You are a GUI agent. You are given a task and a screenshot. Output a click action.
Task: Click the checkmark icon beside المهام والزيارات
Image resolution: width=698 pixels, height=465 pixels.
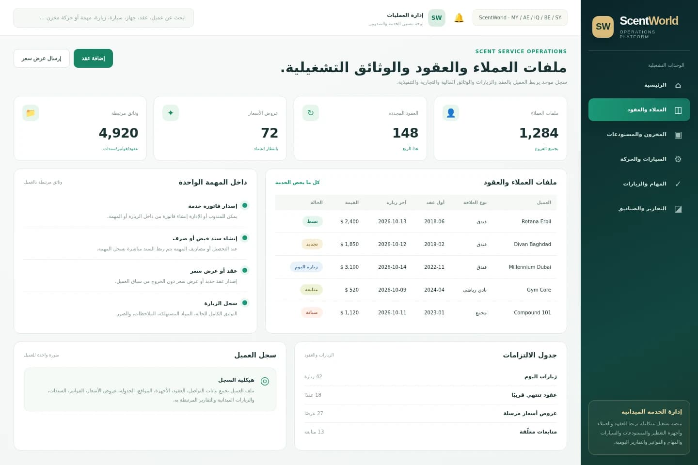[x=678, y=184]
